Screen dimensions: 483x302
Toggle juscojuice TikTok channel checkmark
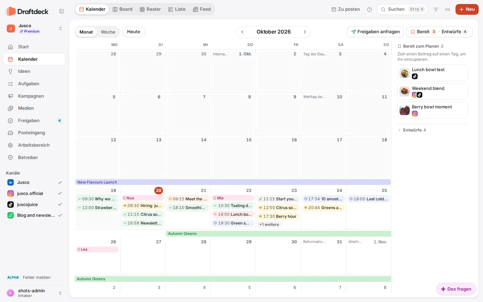(60, 204)
